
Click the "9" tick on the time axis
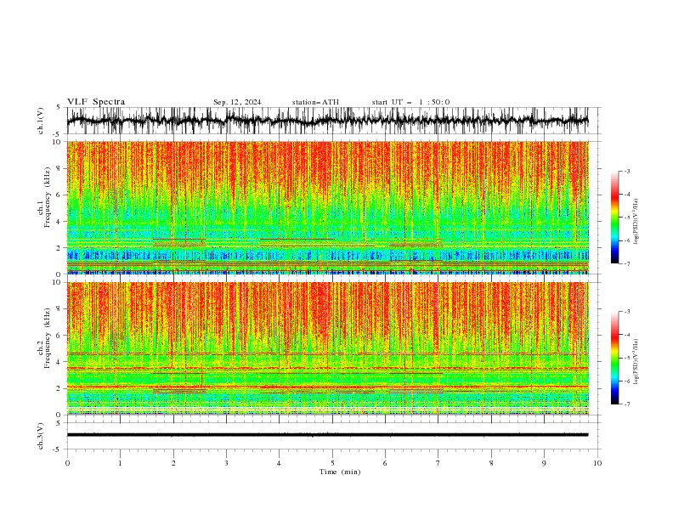point(544,463)
